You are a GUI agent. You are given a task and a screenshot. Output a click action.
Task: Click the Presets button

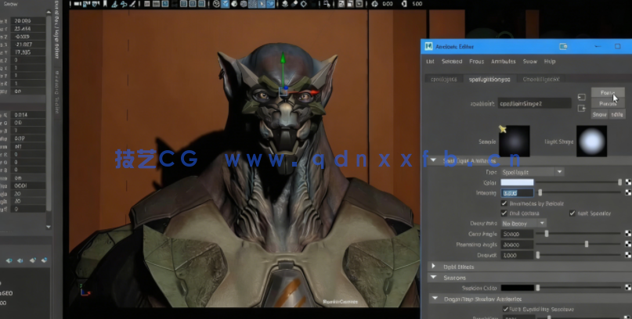pyautogui.click(x=608, y=103)
